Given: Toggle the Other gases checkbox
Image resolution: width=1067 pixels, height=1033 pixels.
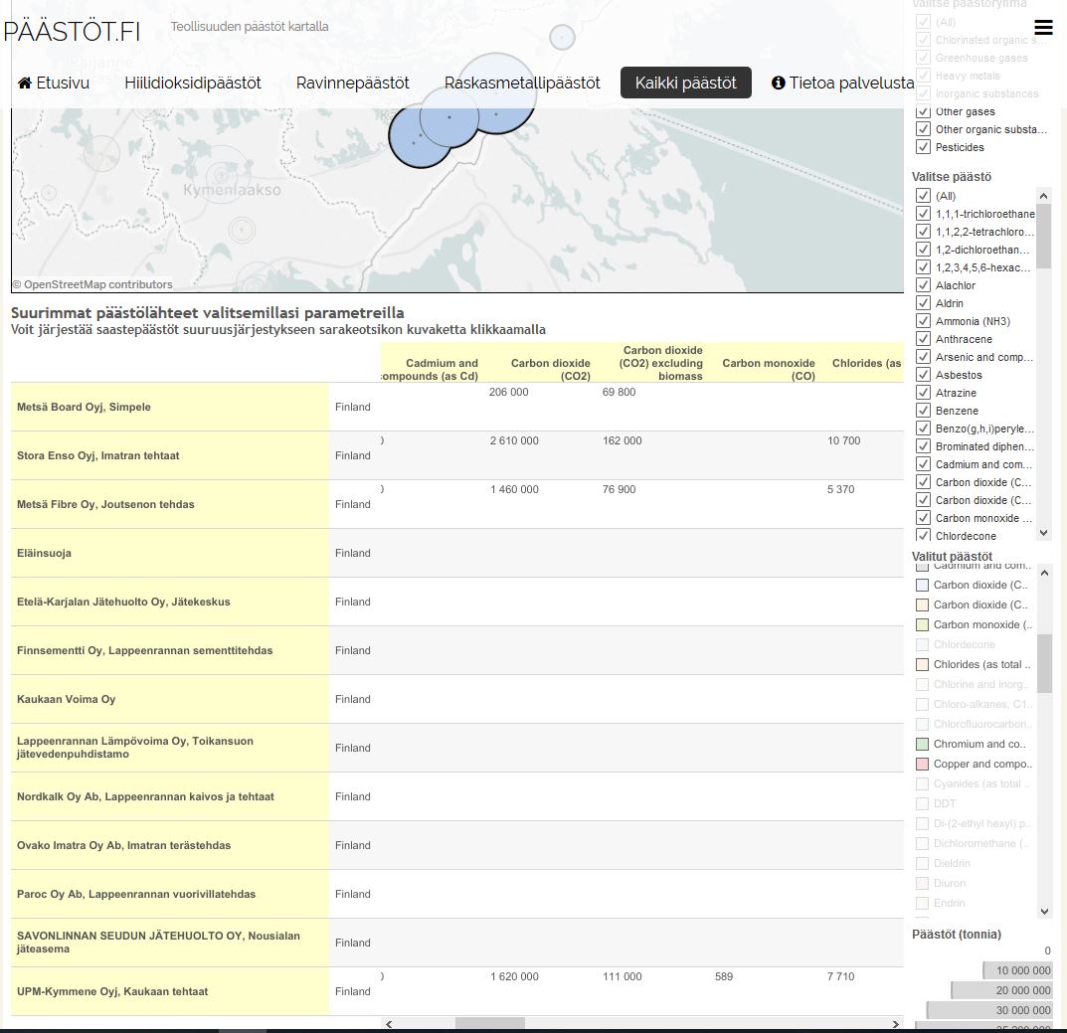Looking at the screenshot, I should click(923, 111).
